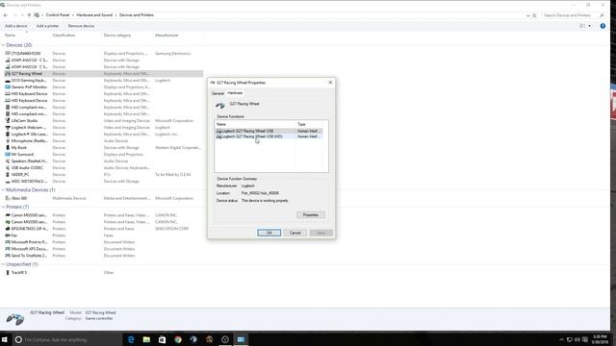This screenshot has height=346, width=616.
Task: Select the Xbox 360 multimedia device icon
Action: pos(8,198)
